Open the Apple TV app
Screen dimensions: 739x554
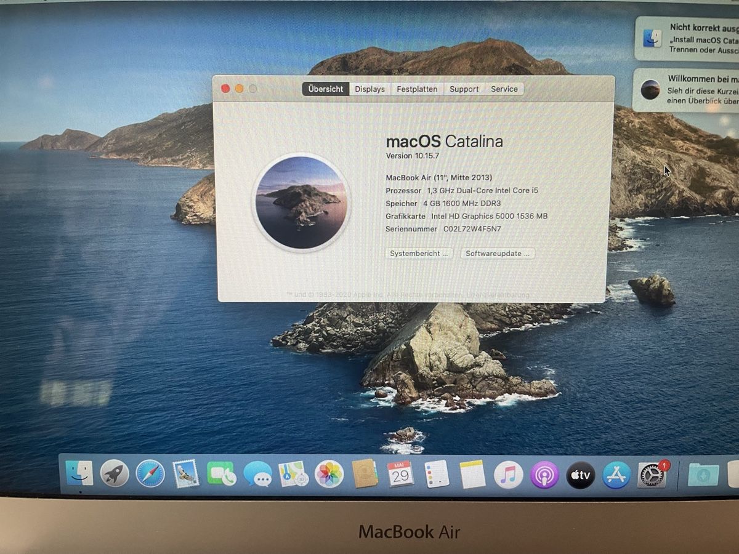pos(581,475)
